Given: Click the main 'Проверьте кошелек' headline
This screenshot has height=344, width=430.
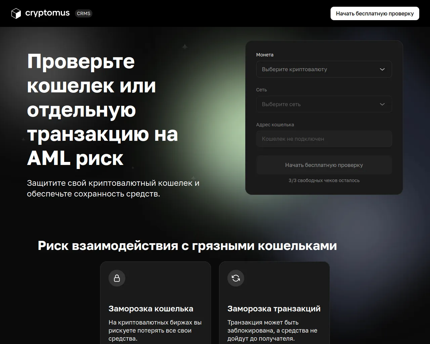Looking at the screenshot, I should 102,110.
